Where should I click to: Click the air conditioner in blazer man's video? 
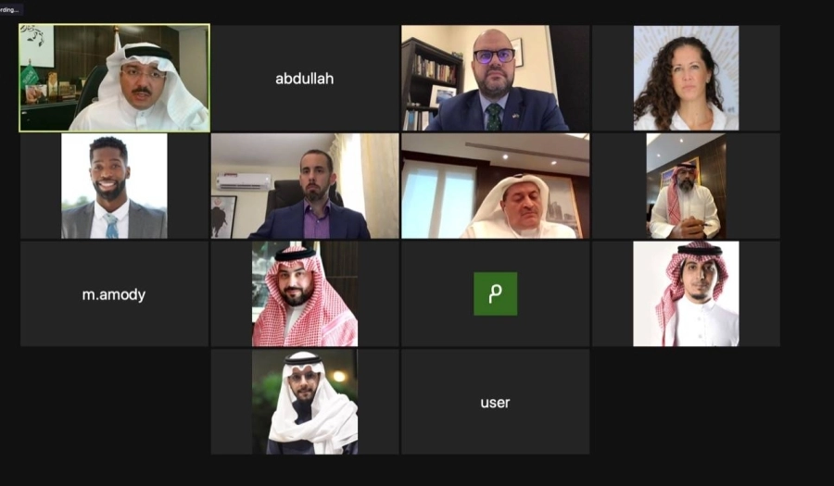[244, 182]
